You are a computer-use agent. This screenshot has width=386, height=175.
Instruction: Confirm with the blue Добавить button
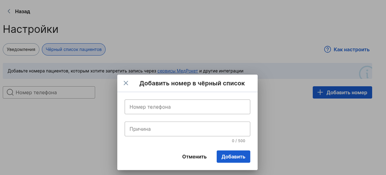234,157
